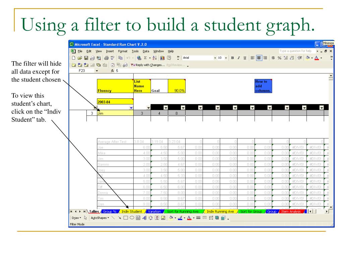Click the Open file folder icon
The height and width of the screenshot is (257, 343).
tap(80, 58)
